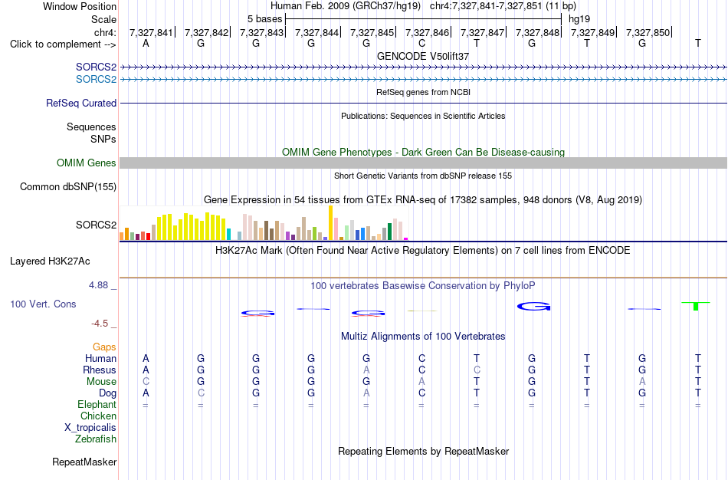Click 100 Vert. Cons track label
Viewport: 728px width, 480px height.
coord(43,304)
